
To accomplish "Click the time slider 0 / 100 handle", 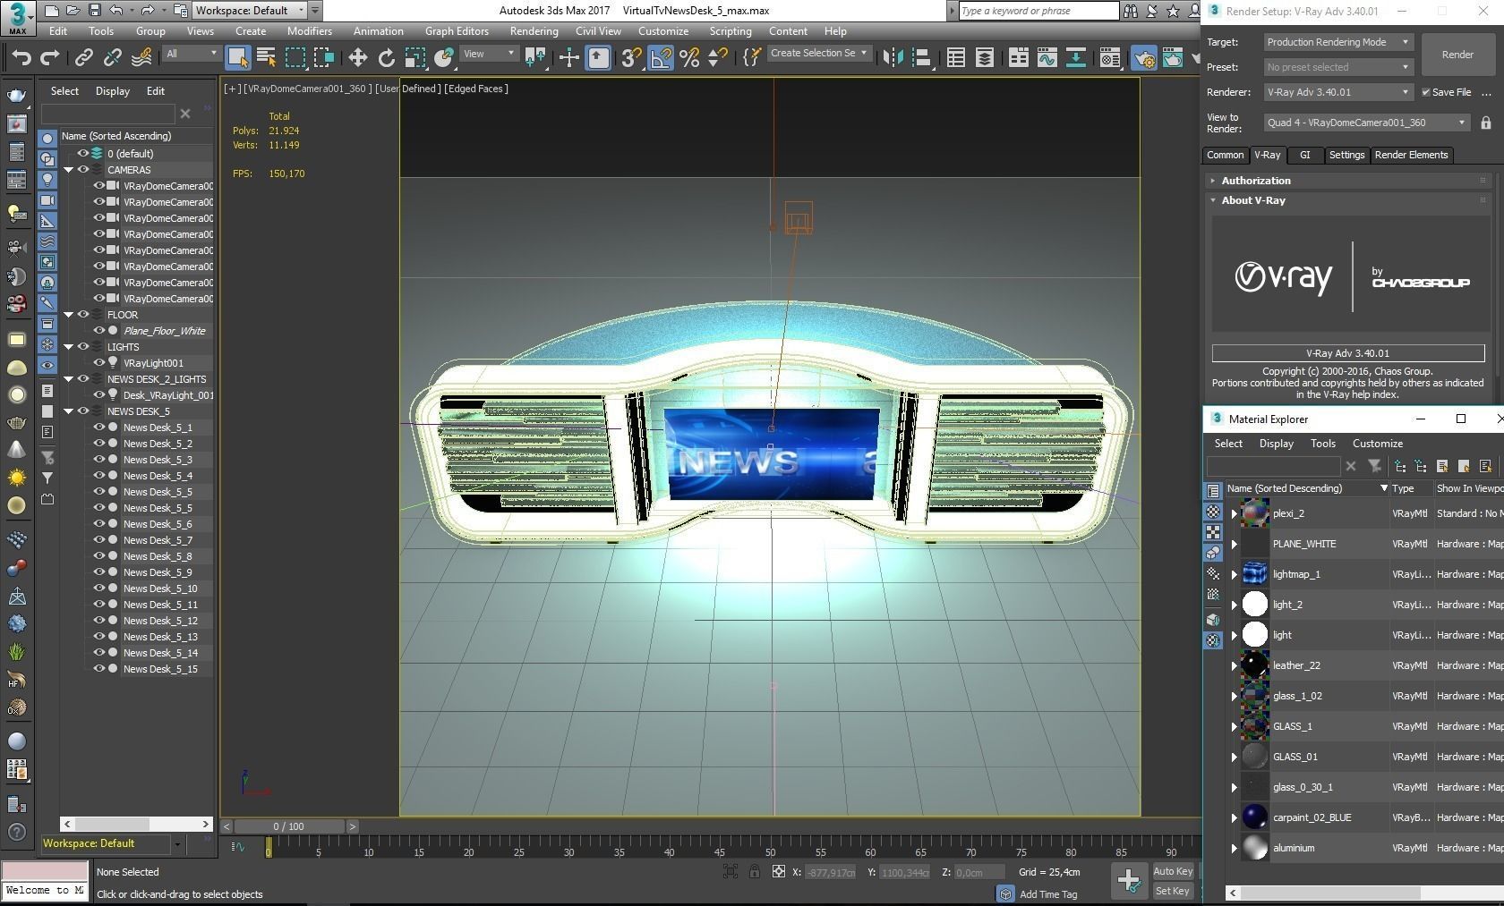I will point(288,827).
